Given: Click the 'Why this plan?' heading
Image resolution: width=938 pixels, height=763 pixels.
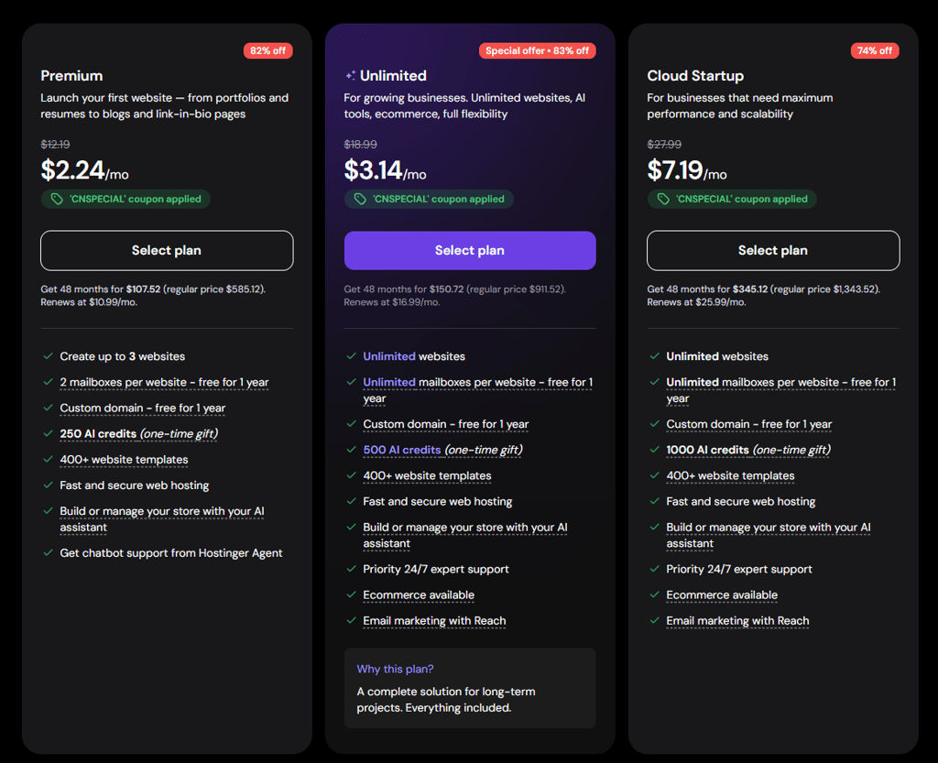Looking at the screenshot, I should coord(395,669).
